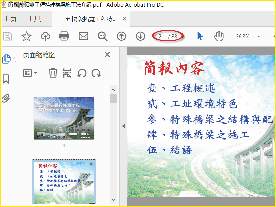
Task: Select page 2 thumbnail
Action: point(64,182)
